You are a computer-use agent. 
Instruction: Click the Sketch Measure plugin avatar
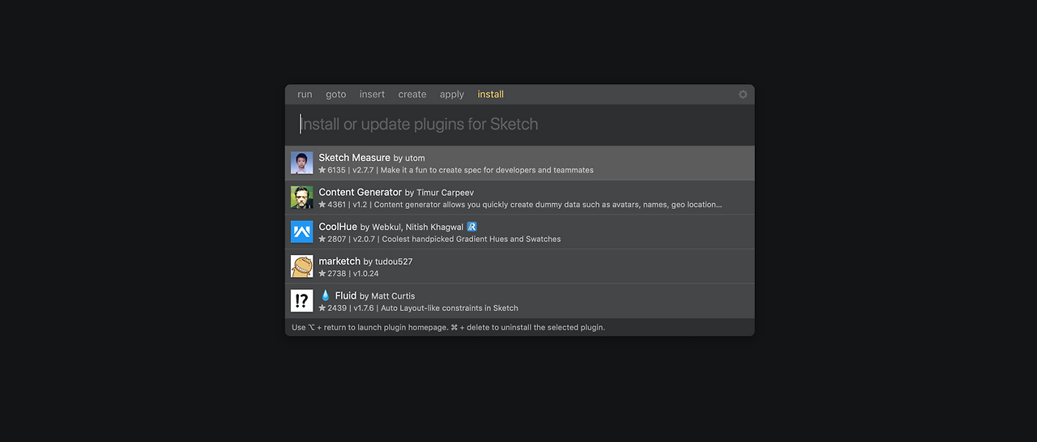tap(302, 163)
